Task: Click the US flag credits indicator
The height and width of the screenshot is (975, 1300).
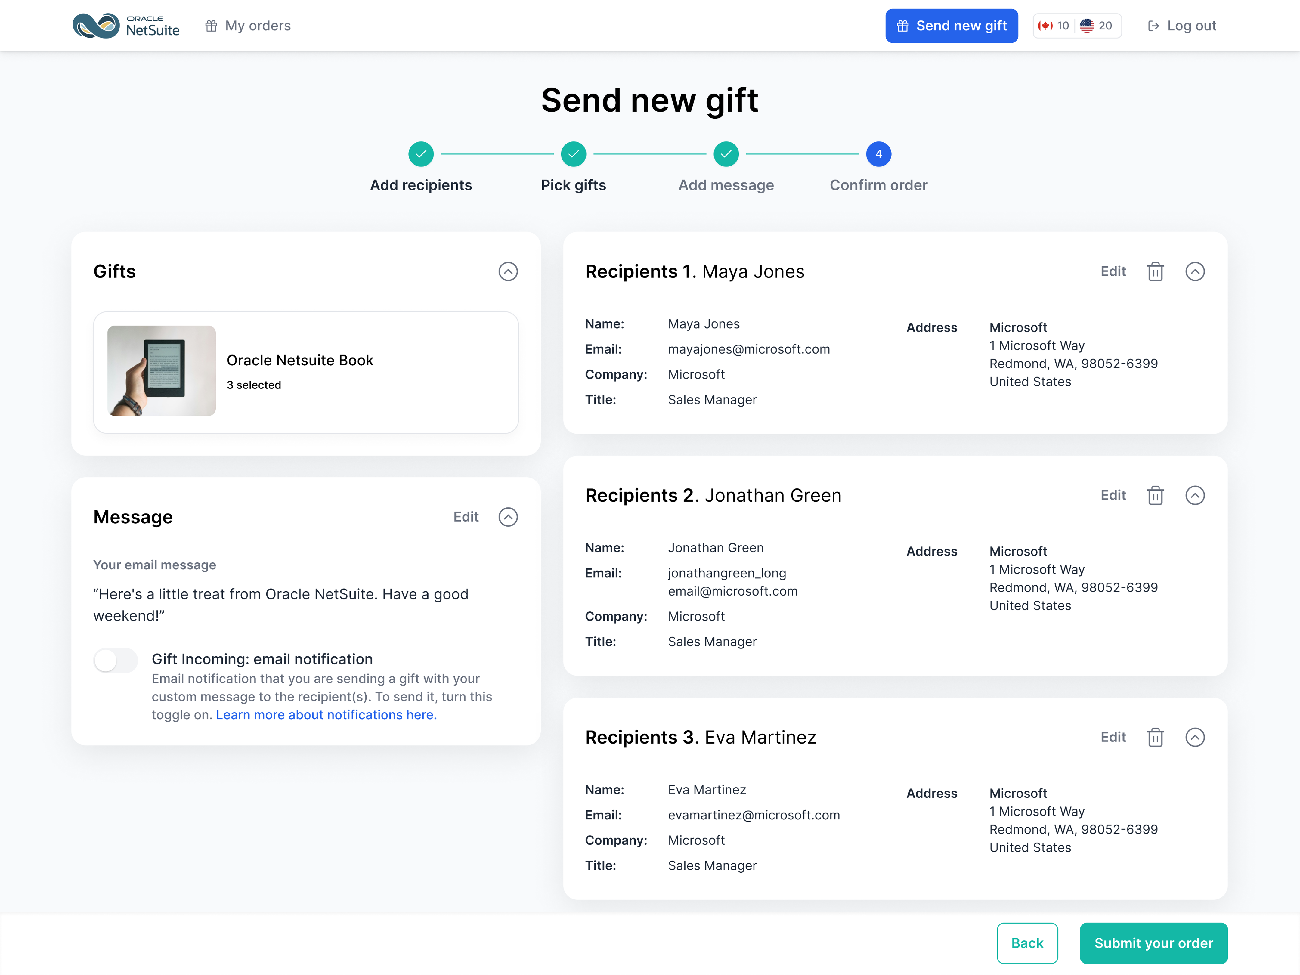Action: (1095, 26)
